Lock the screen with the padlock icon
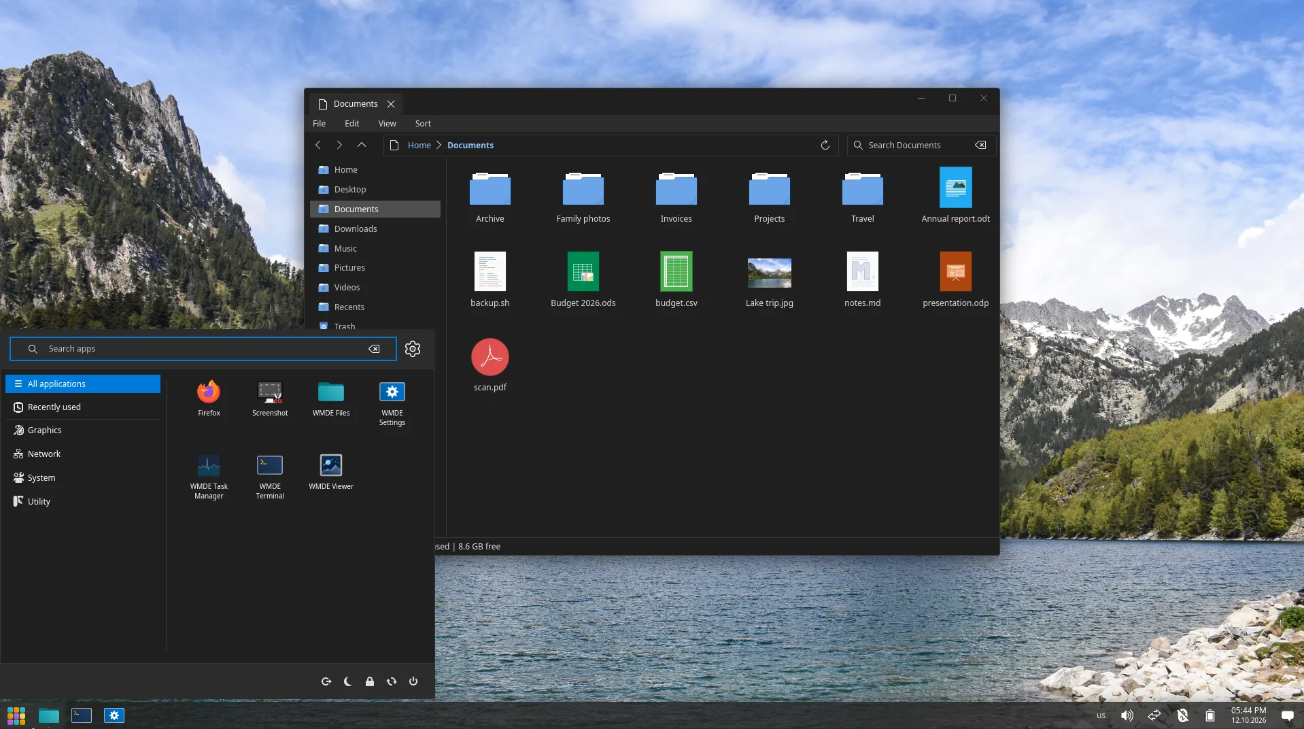This screenshot has width=1304, height=729. [x=370, y=681]
